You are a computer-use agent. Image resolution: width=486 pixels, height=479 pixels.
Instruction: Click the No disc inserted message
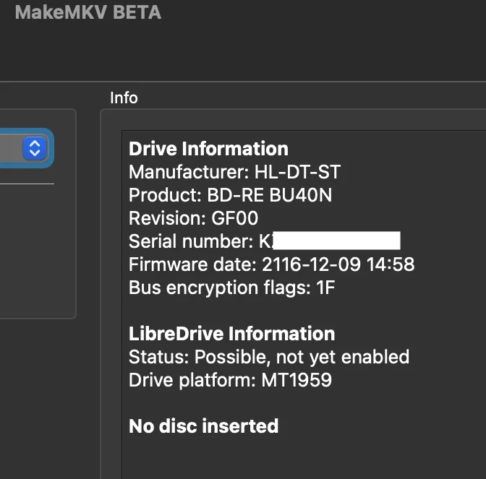point(204,426)
